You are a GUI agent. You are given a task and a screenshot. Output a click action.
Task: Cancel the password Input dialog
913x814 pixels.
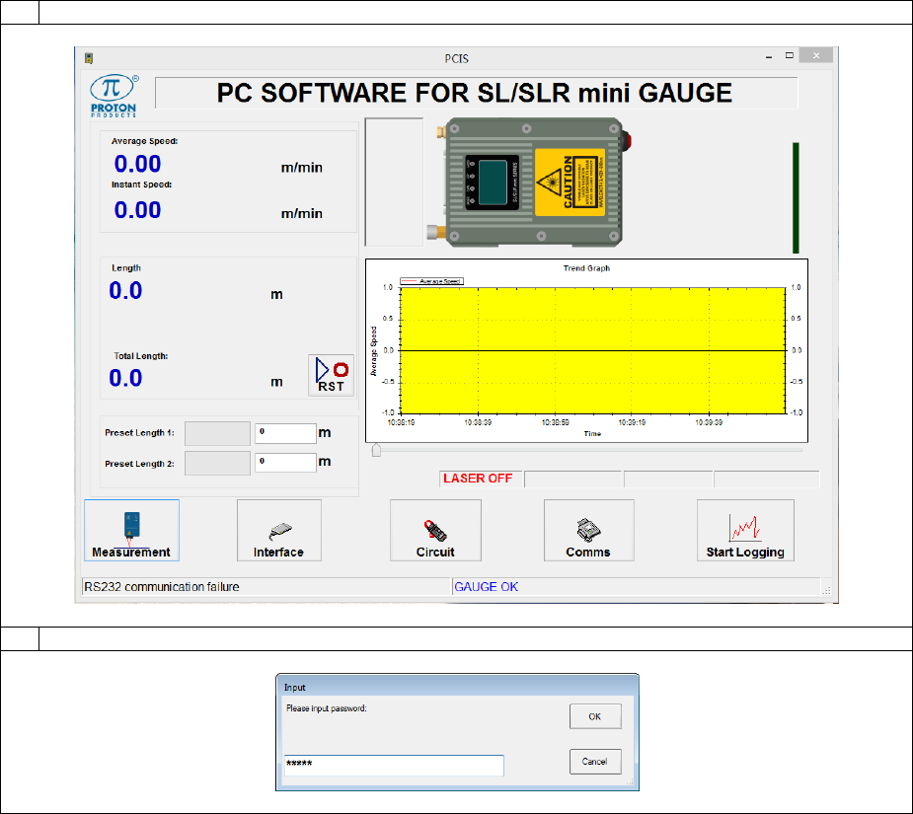[595, 762]
